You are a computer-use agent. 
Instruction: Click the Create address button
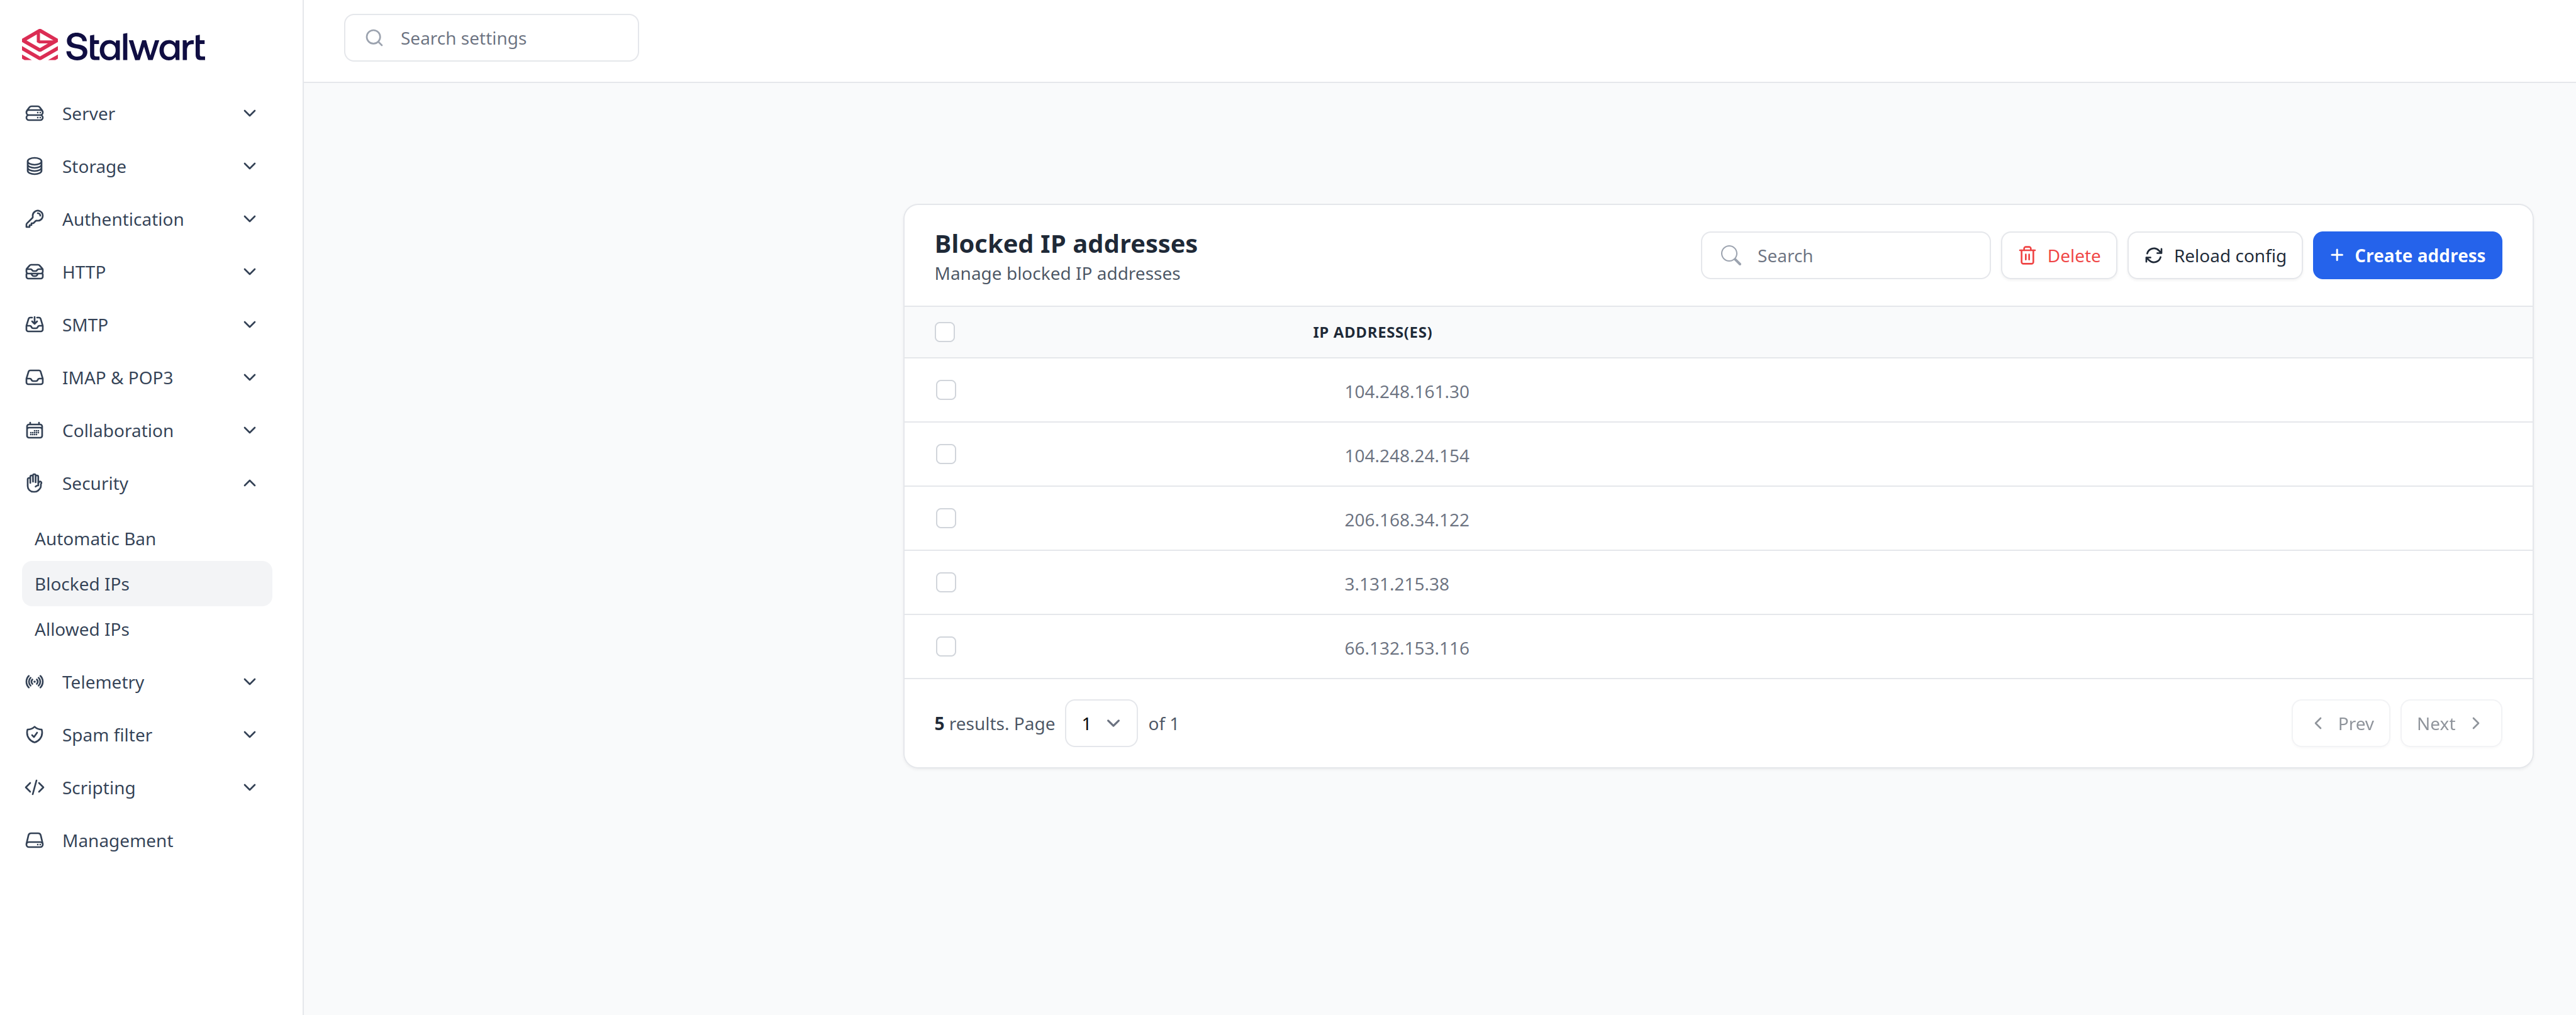click(x=2407, y=255)
